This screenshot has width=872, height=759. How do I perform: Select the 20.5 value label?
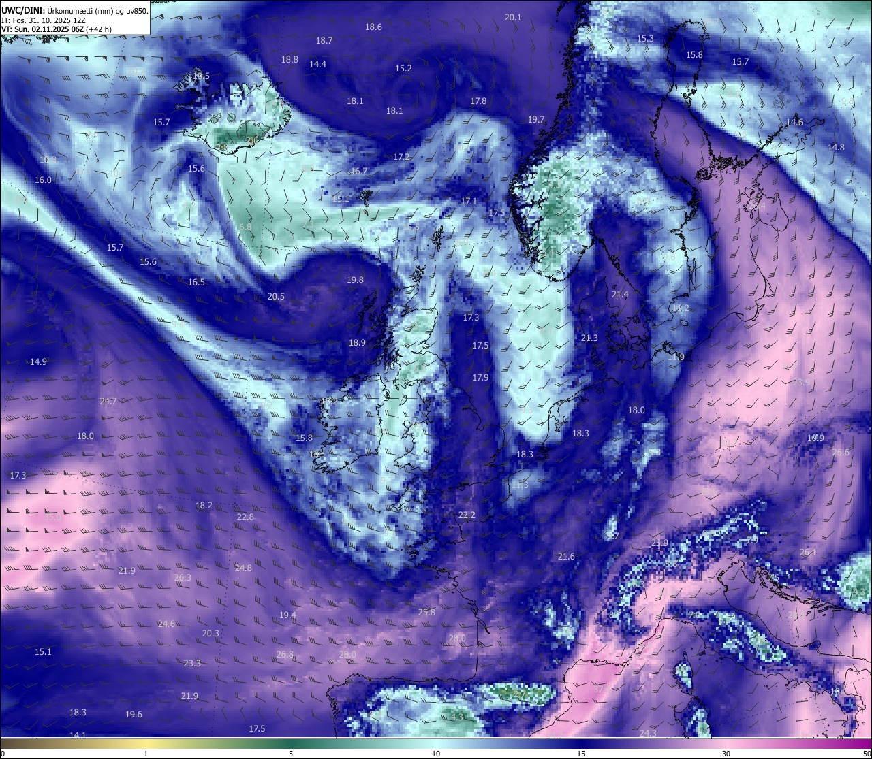click(x=276, y=297)
